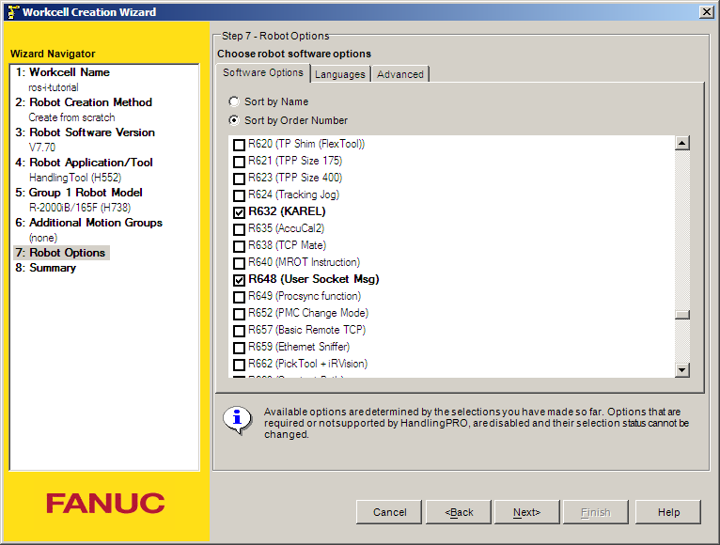Enable R662 PickTool + iRVision
Viewport: 720px width, 545px height.
(x=240, y=365)
